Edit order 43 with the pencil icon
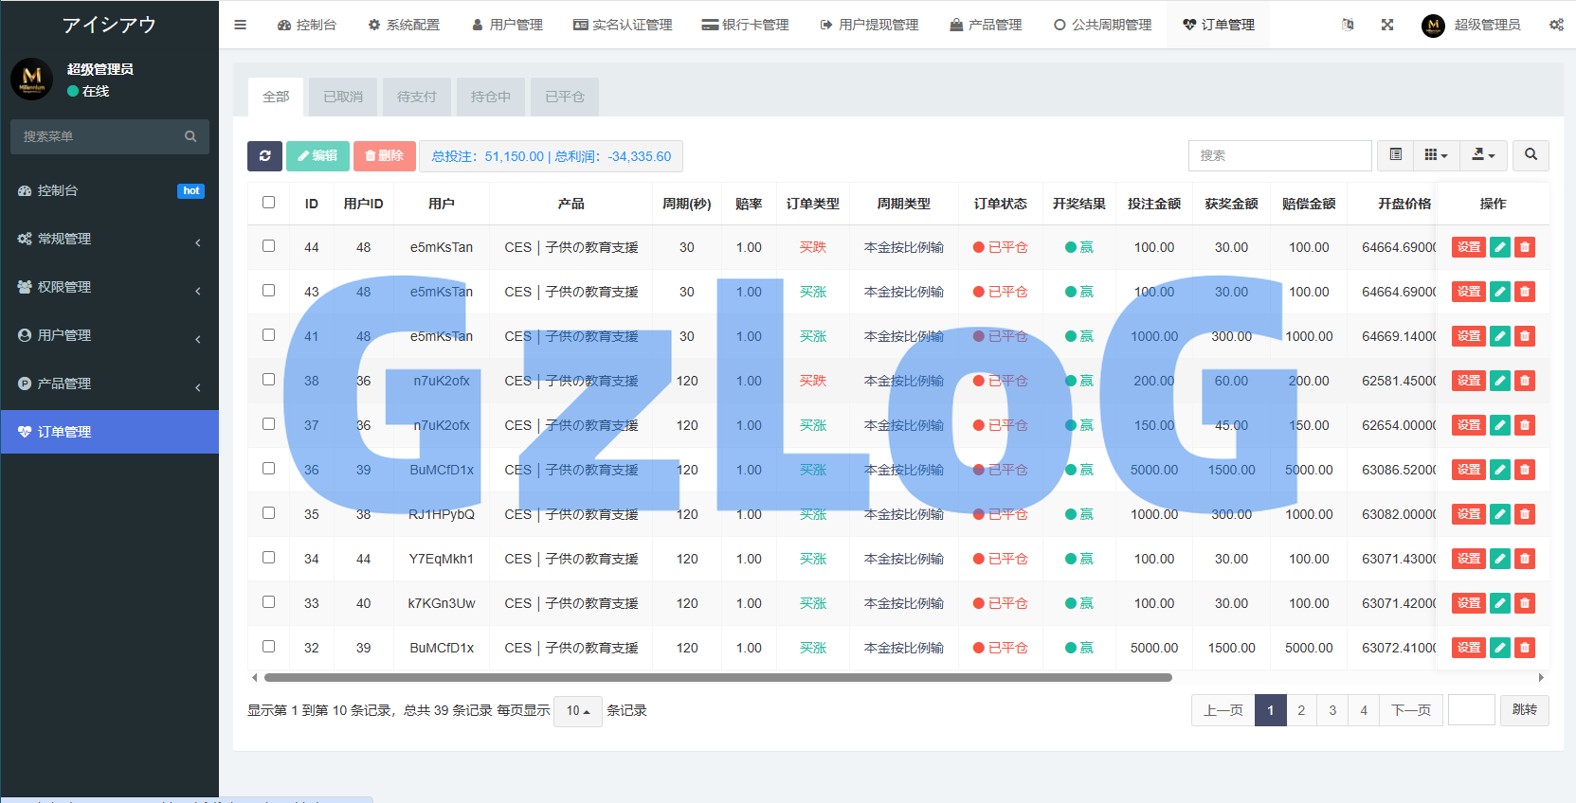1576x803 pixels. pyautogui.click(x=1500, y=292)
